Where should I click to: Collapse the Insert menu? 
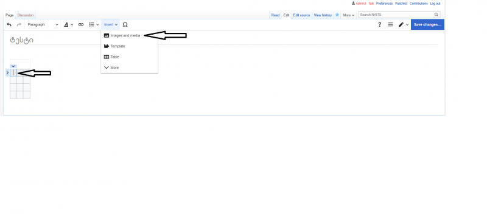[111, 24]
